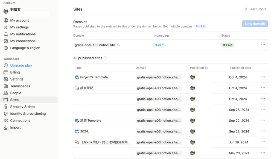Go to Security & data settings
This screenshot has height=159, width=280.
click(22, 107)
